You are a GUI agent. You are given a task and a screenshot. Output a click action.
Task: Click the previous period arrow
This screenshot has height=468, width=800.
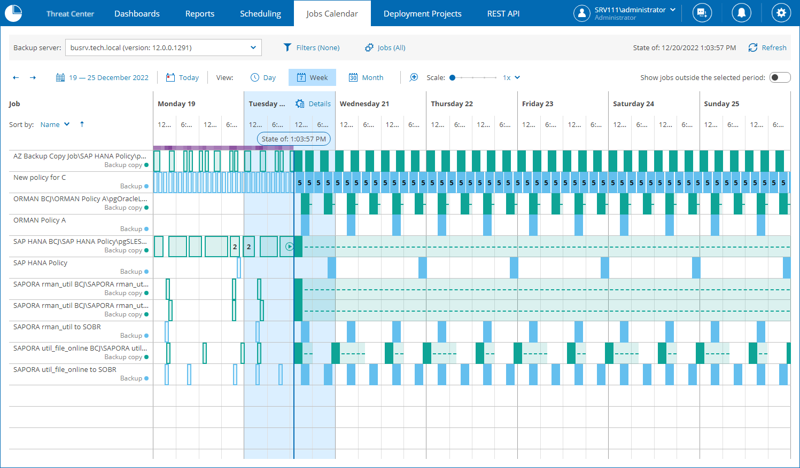(x=15, y=77)
